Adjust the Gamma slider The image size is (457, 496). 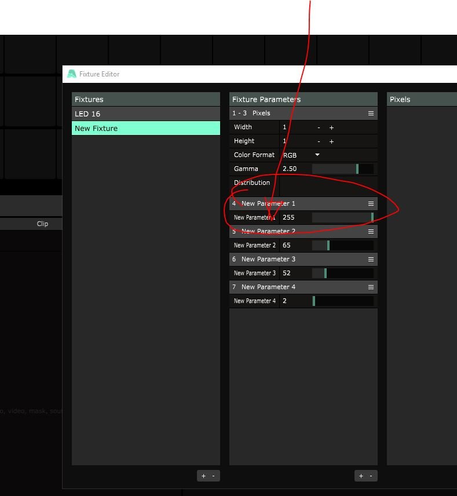pyautogui.click(x=342, y=169)
